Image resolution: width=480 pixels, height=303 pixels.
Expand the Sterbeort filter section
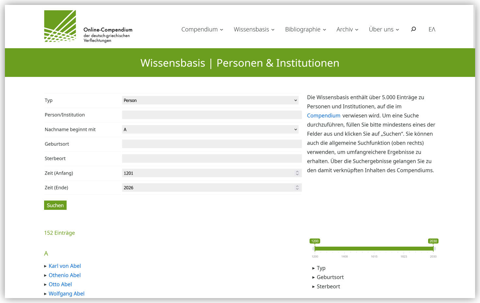[326, 286]
